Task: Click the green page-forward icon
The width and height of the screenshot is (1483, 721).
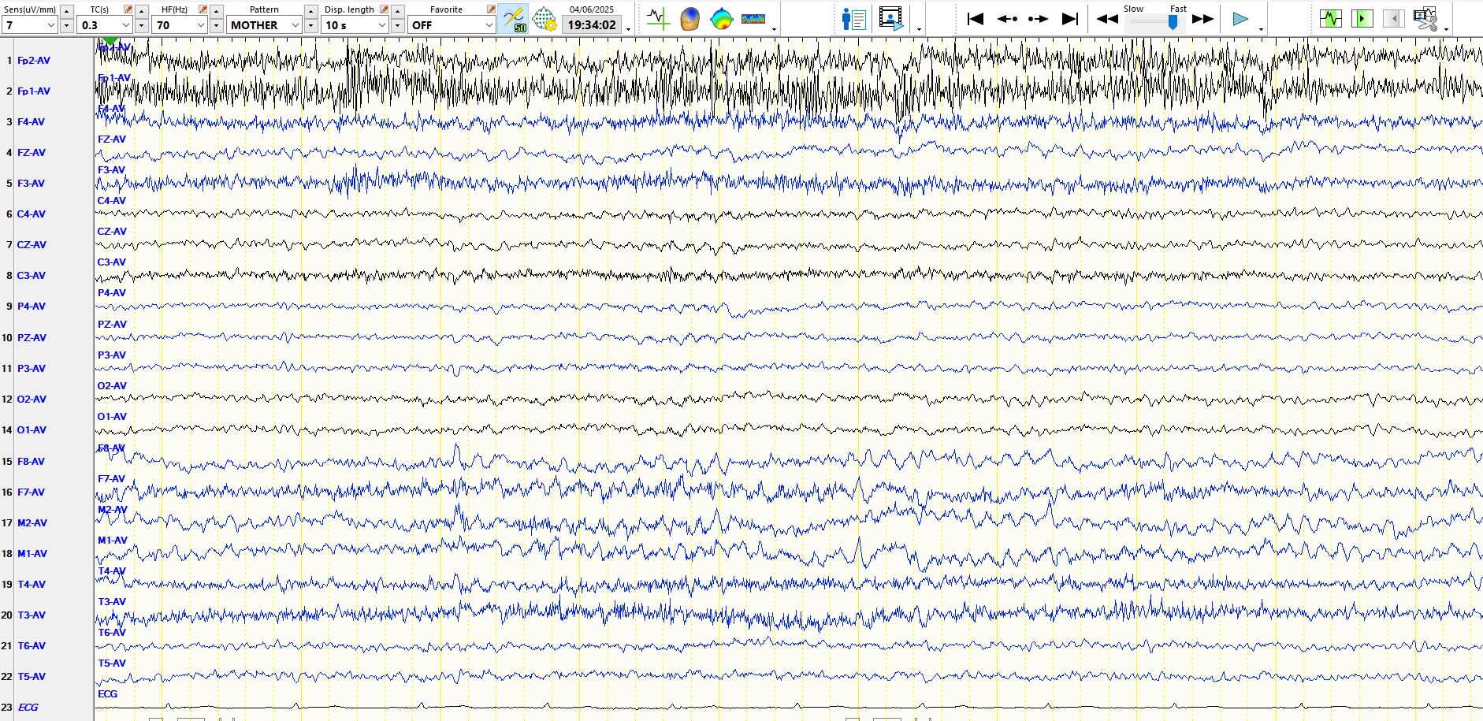Action: (1362, 19)
